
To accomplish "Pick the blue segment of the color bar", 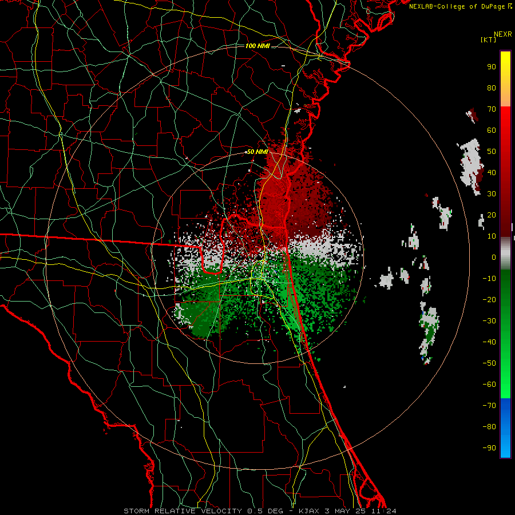I will [505, 428].
